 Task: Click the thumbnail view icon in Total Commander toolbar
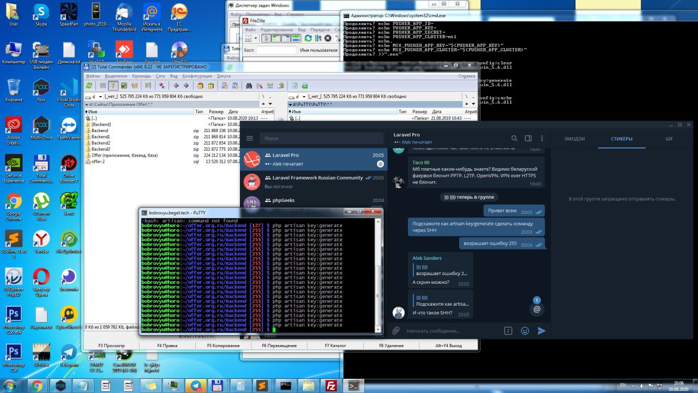coord(124,86)
